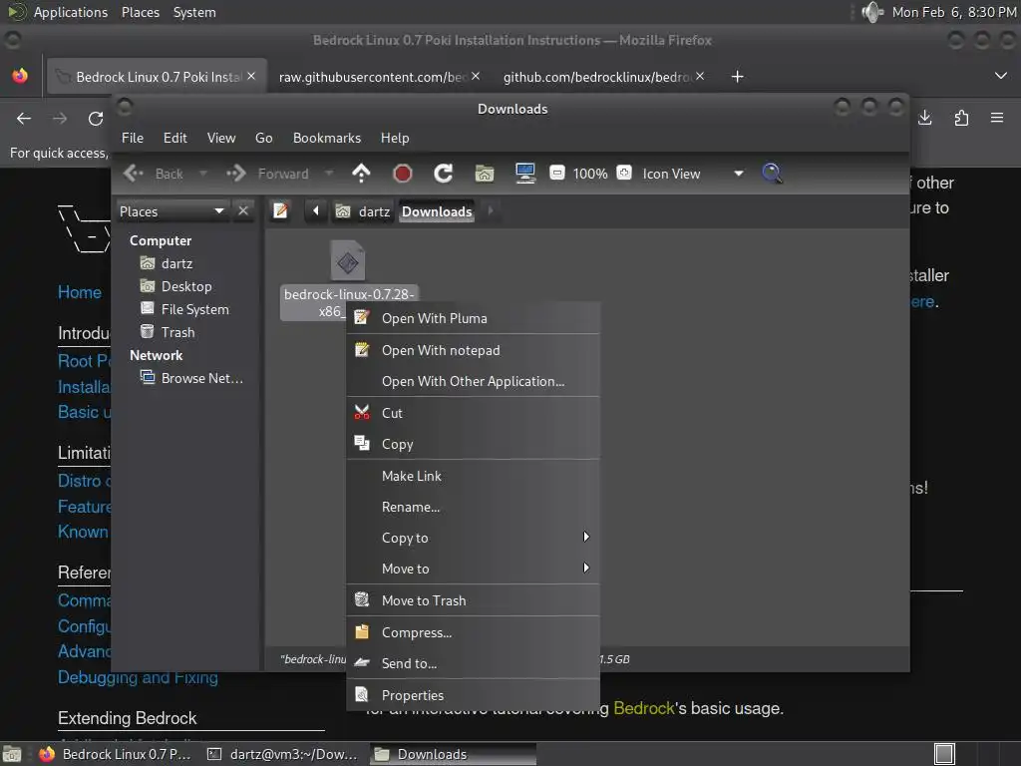Expand the Move to submenu
Screen dimensions: 1021x766
coord(473,569)
